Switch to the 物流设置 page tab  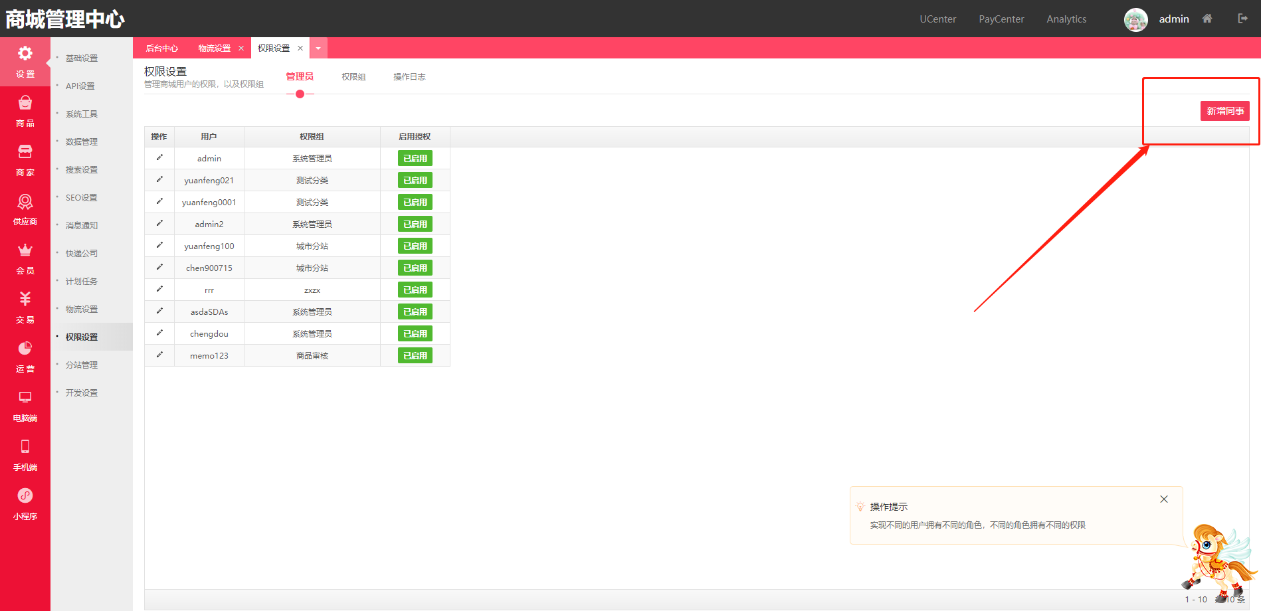pos(215,48)
